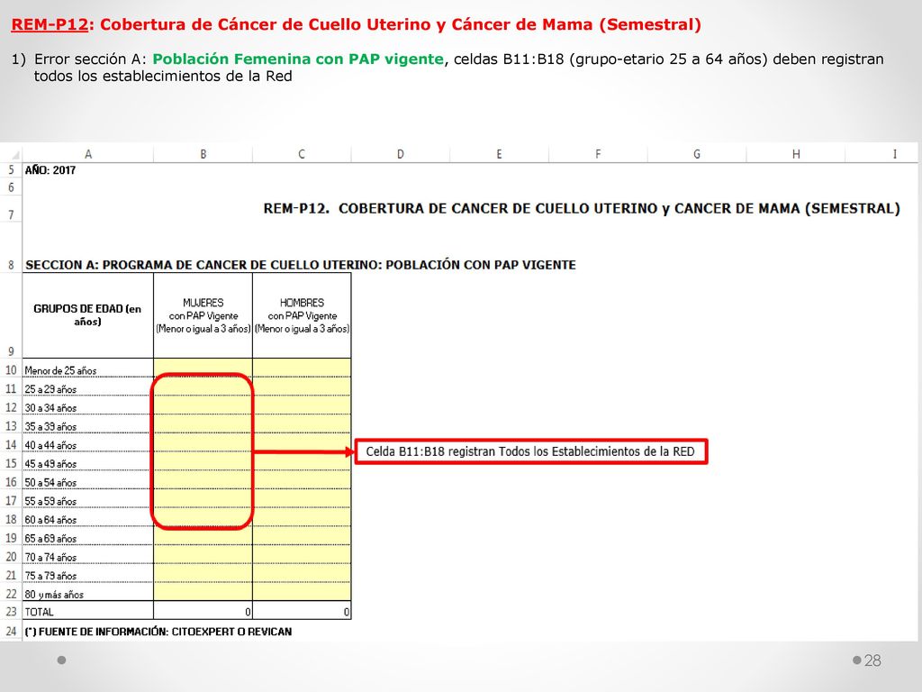
Task: Select column E header
Action: [499, 154]
